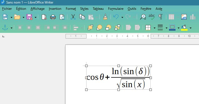Open Find and Replace
The width and height of the screenshot is (199, 104).
click(x=143, y=17)
